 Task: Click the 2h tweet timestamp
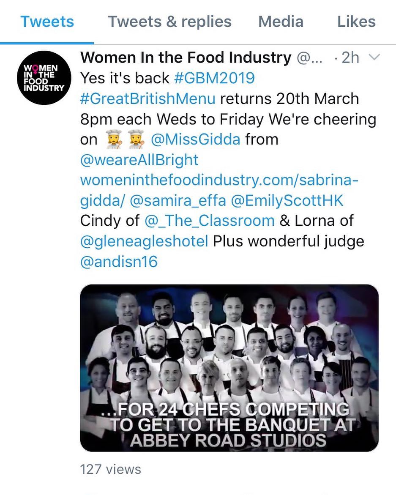click(x=350, y=58)
